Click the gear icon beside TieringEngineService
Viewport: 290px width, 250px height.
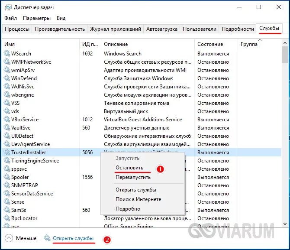7,161
